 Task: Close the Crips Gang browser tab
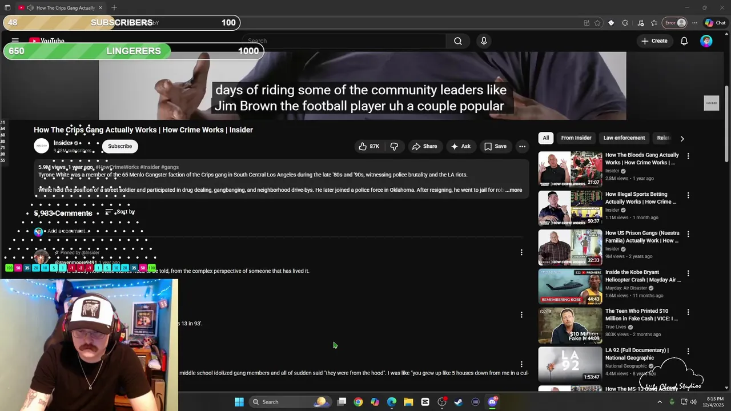pyautogui.click(x=101, y=7)
